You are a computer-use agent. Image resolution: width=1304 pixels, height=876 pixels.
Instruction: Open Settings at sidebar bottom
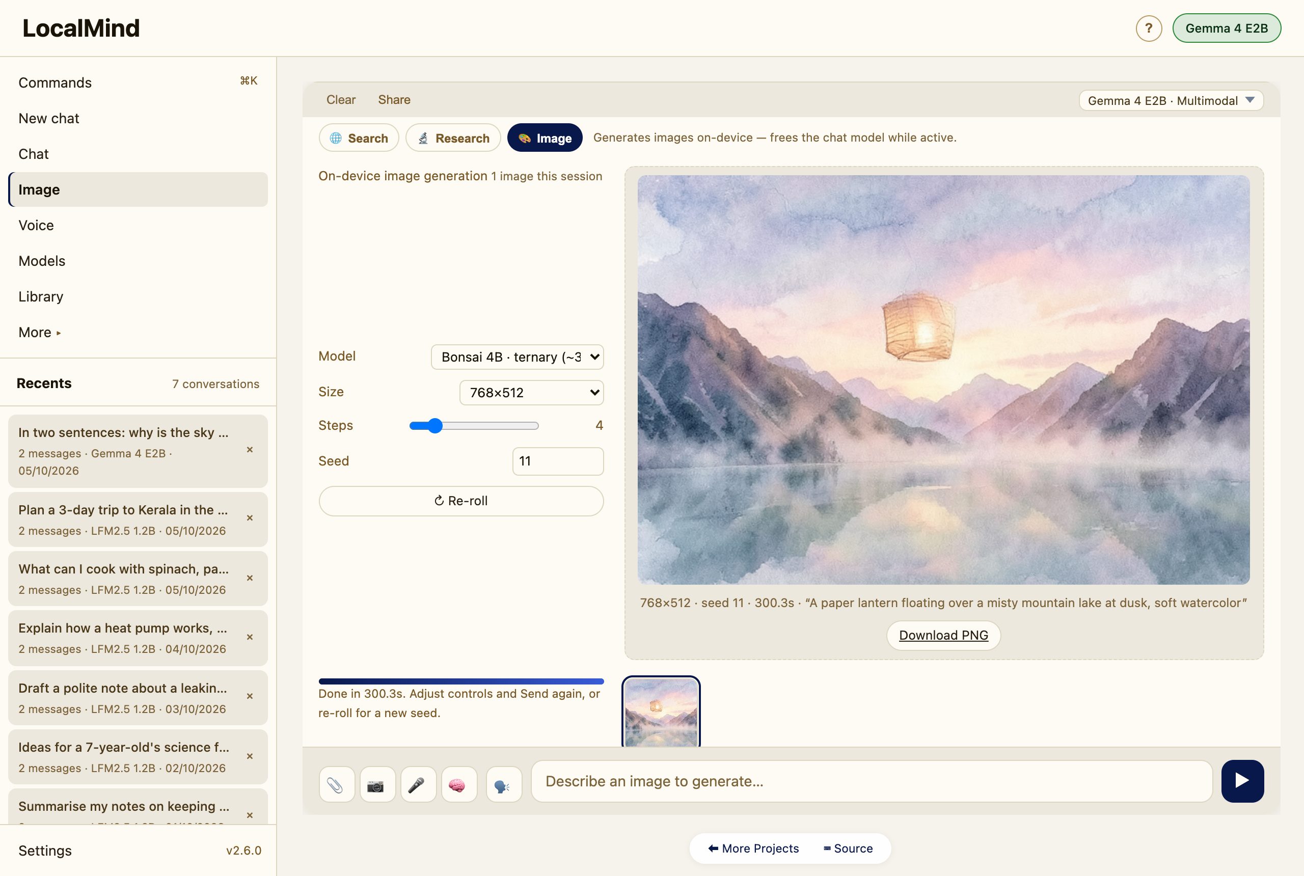pyautogui.click(x=45, y=851)
